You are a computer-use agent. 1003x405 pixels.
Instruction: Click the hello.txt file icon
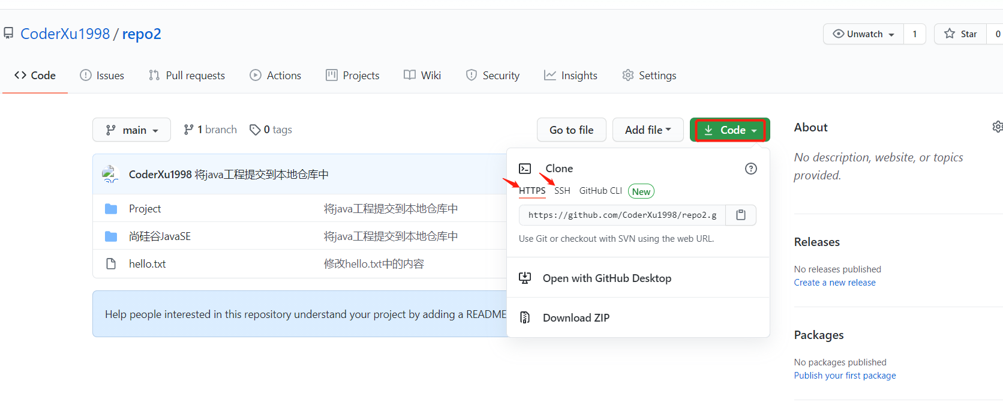click(x=111, y=263)
